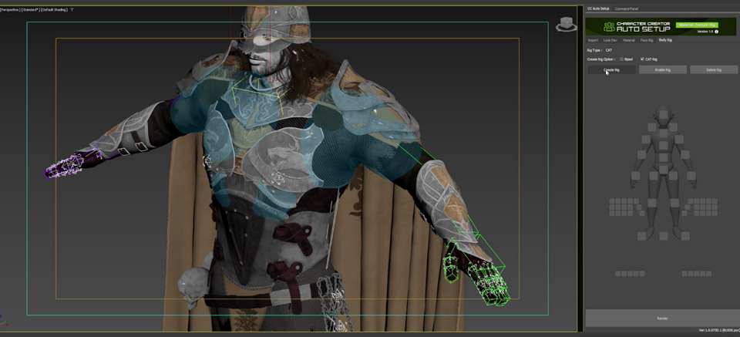Viewport: 740px width, 337px height.
Task: Switch to the Command Panel tab
Action: (626, 8)
